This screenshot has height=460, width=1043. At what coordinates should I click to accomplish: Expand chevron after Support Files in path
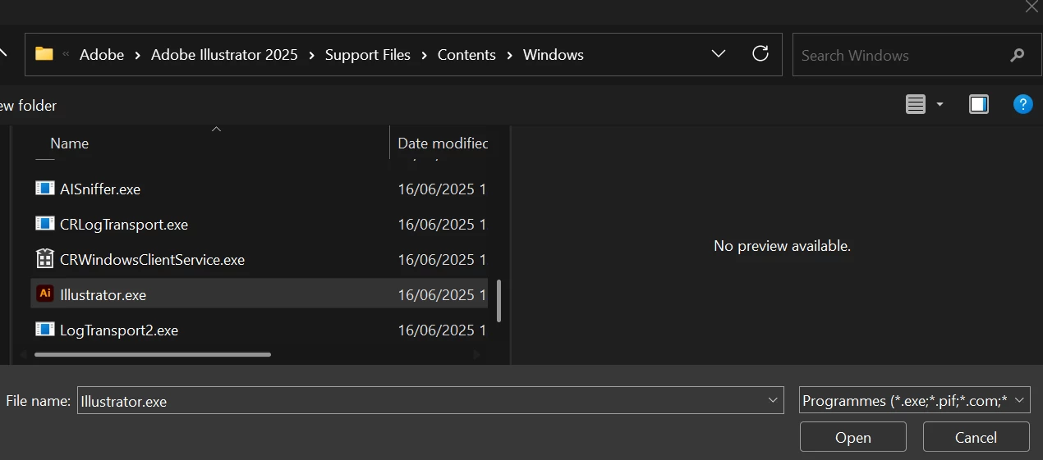[x=424, y=55]
